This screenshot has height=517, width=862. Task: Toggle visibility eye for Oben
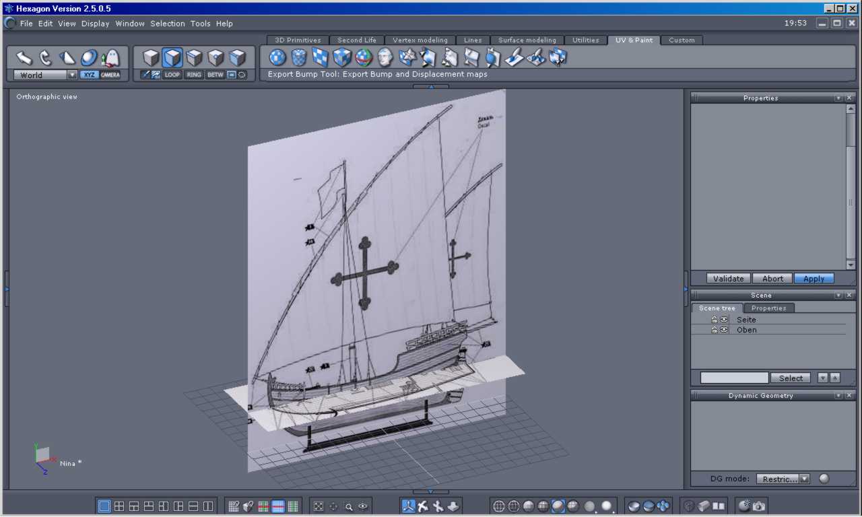[724, 330]
